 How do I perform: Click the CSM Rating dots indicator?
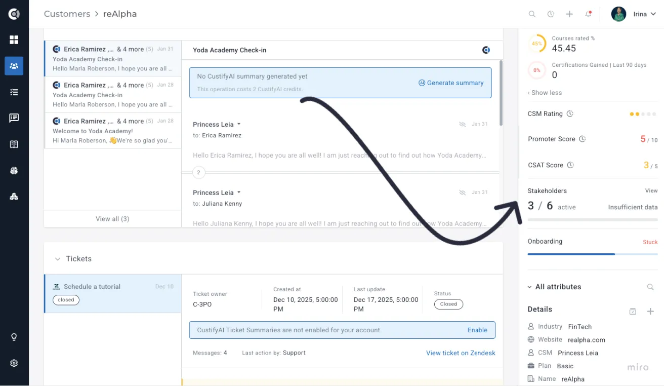(644, 114)
